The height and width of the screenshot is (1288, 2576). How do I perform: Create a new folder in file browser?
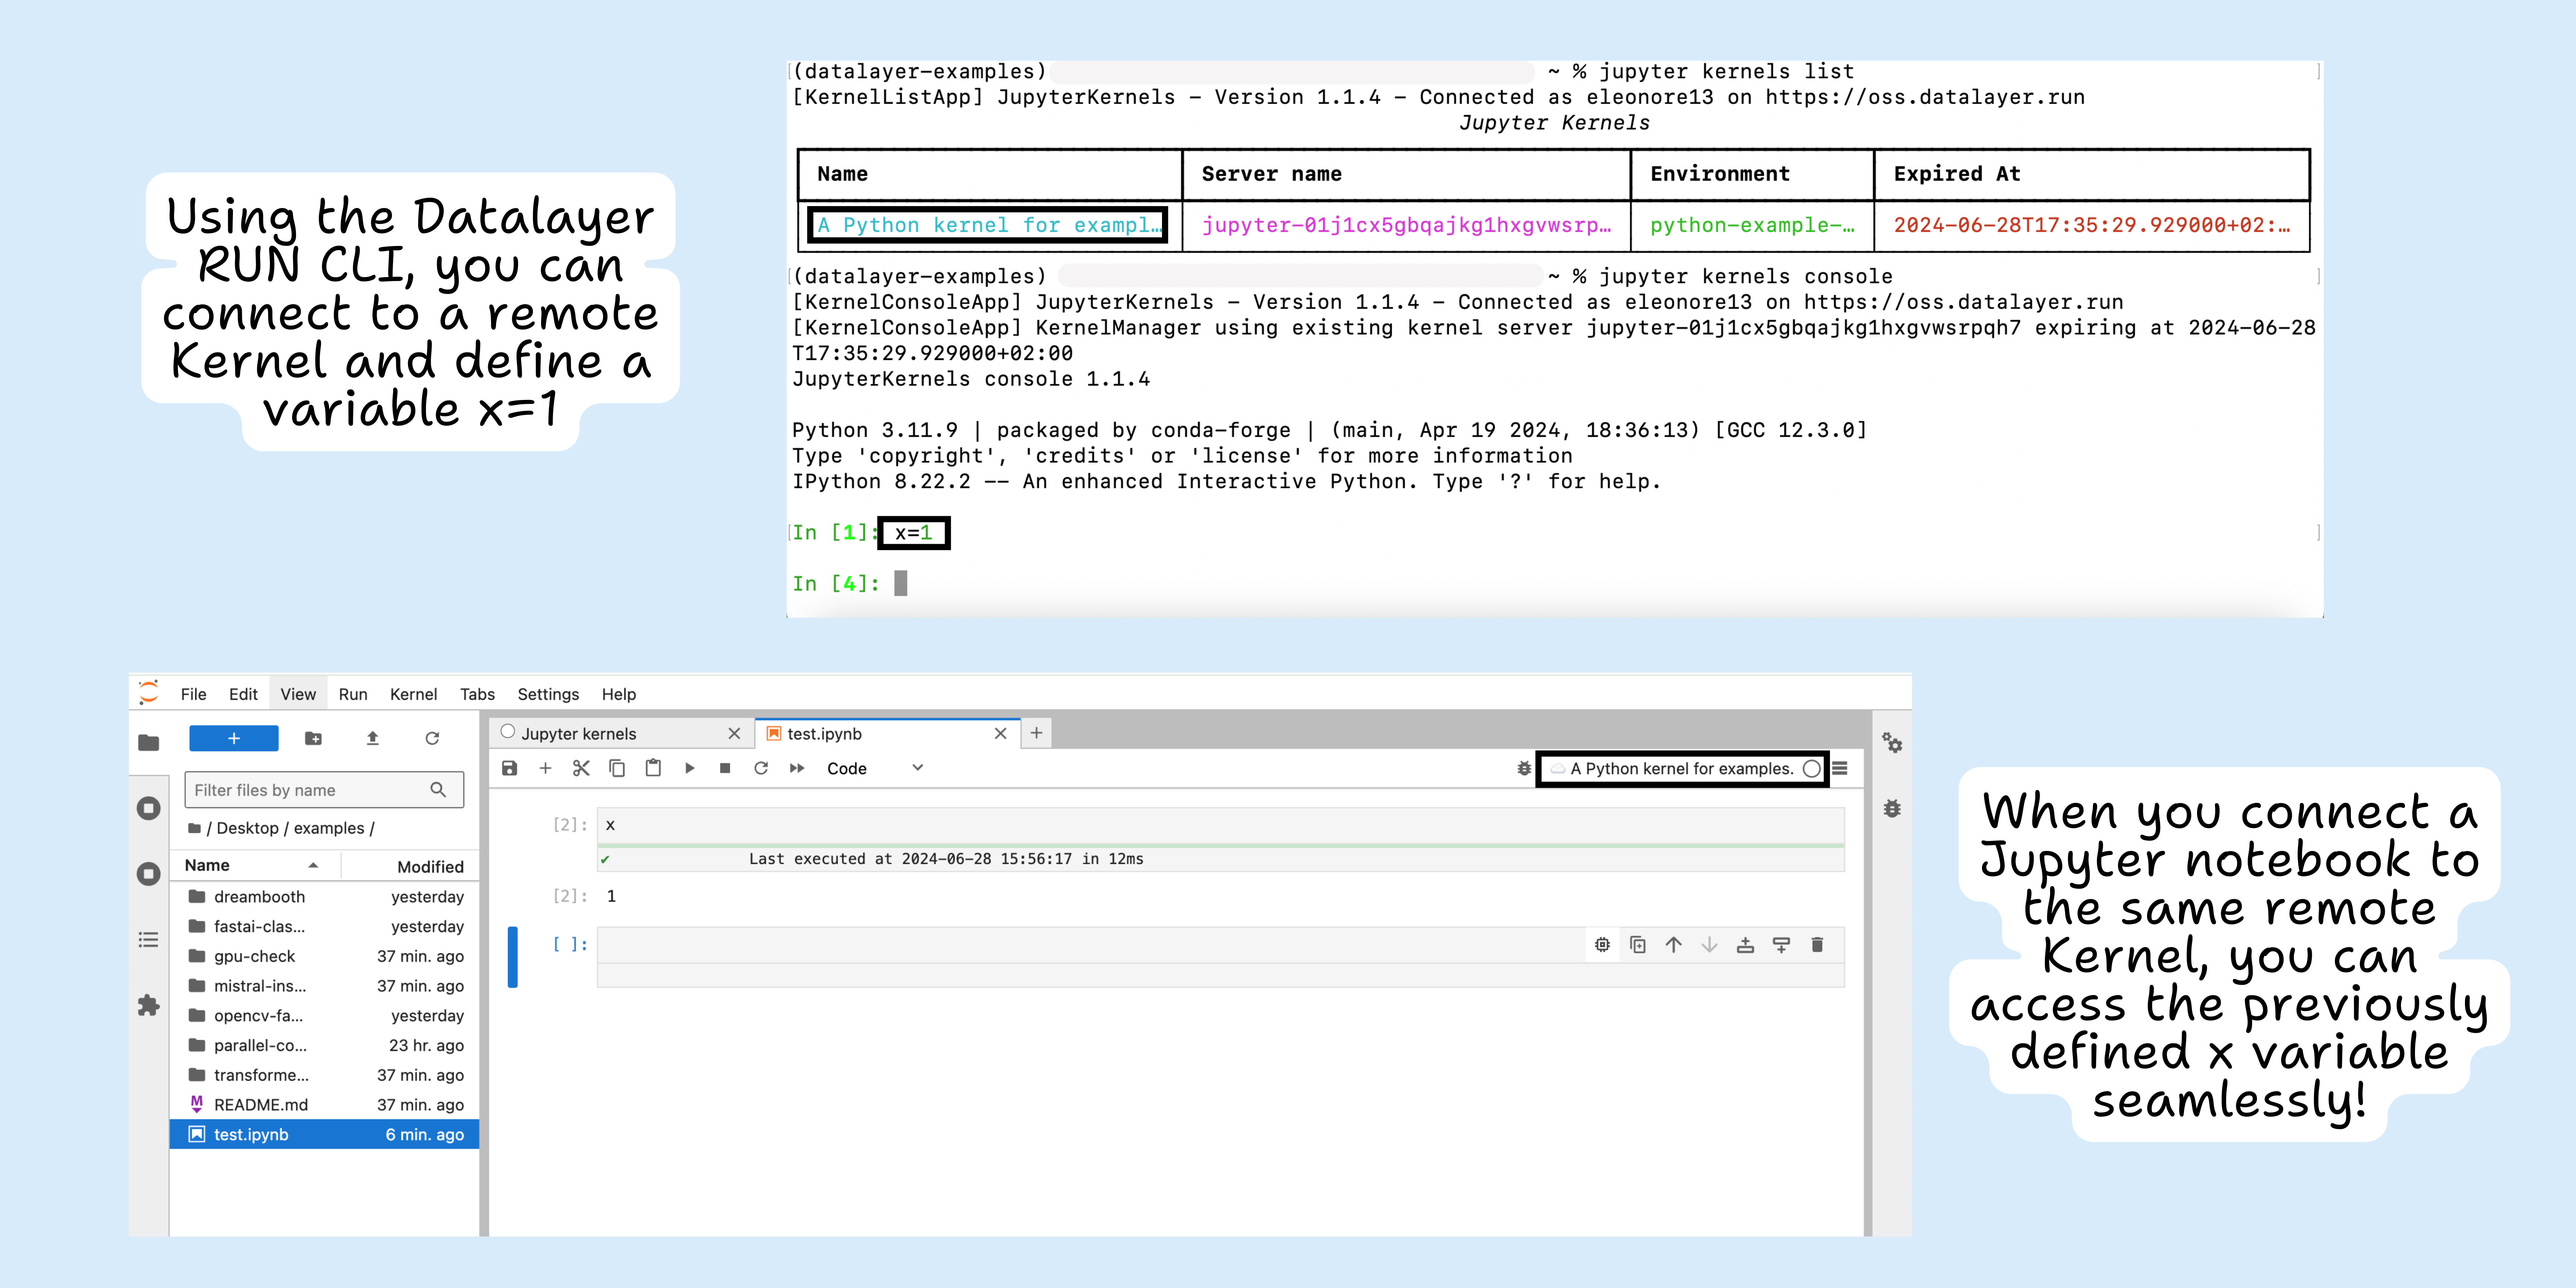[313, 738]
